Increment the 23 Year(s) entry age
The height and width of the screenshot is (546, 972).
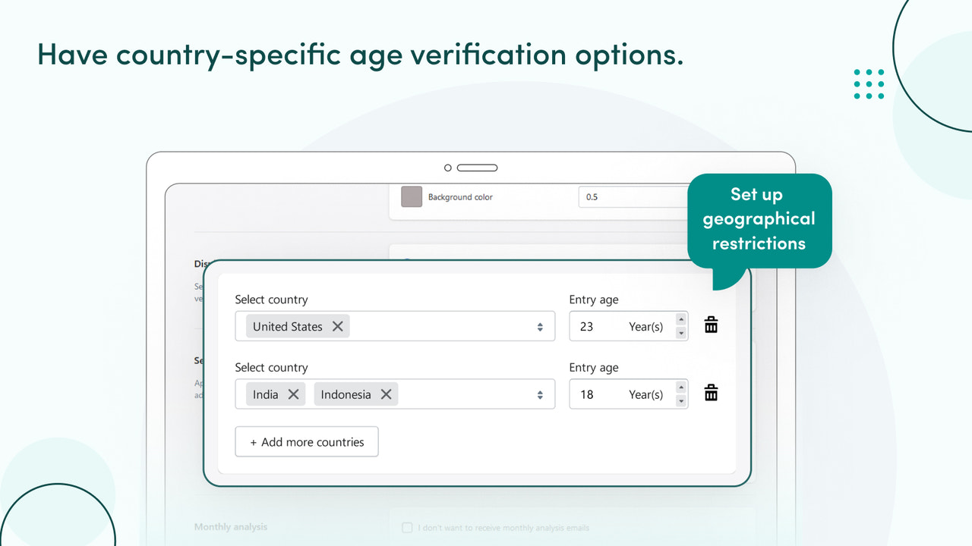point(681,321)
